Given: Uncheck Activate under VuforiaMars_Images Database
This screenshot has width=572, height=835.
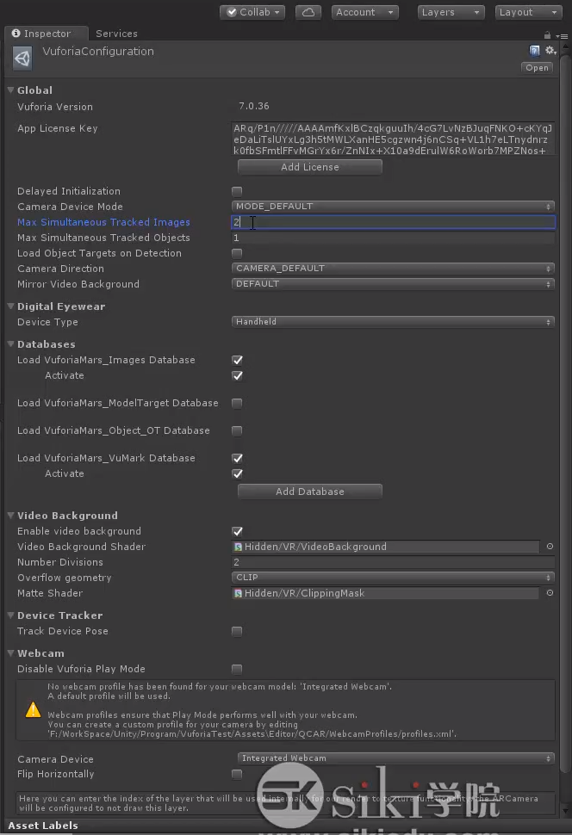Looking at the screenshot, I should [x=237, y=376].
